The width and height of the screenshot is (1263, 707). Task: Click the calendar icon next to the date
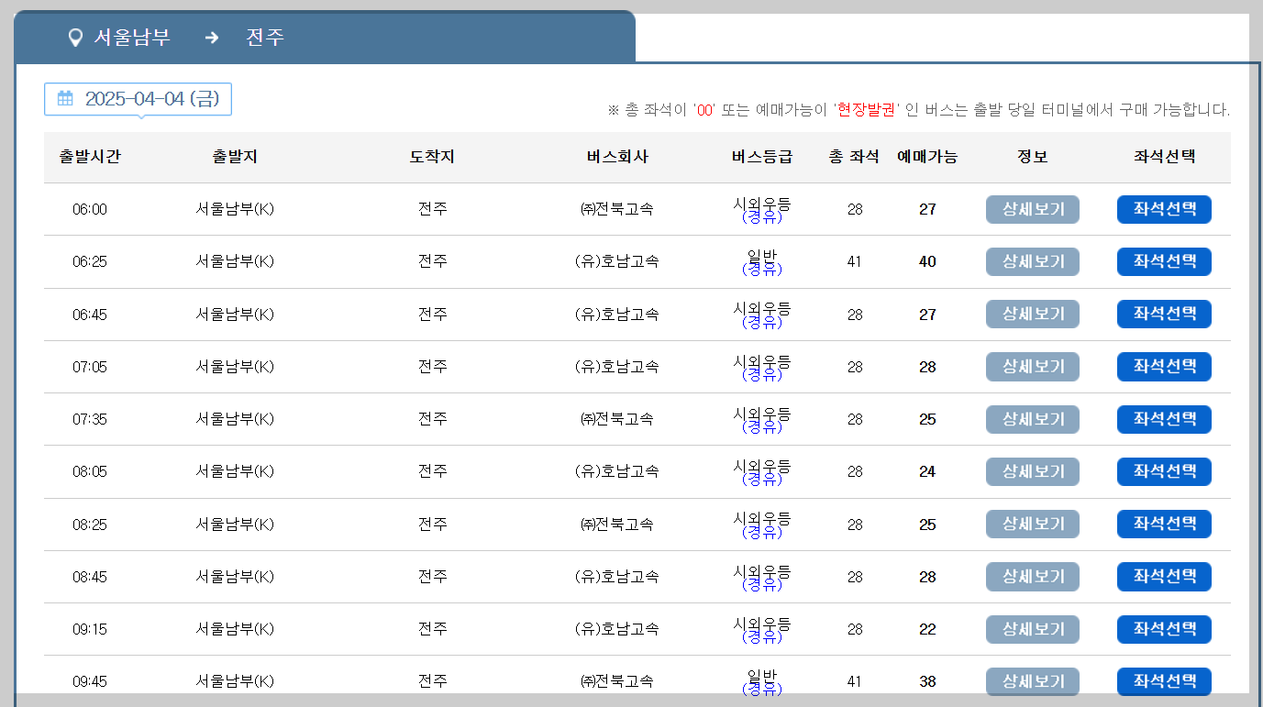[64, 99]
